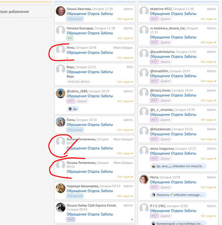Open Галина Хвостова's Обращение Отдела Заботы deal
The image size is (222, 225).
[90, 13]
